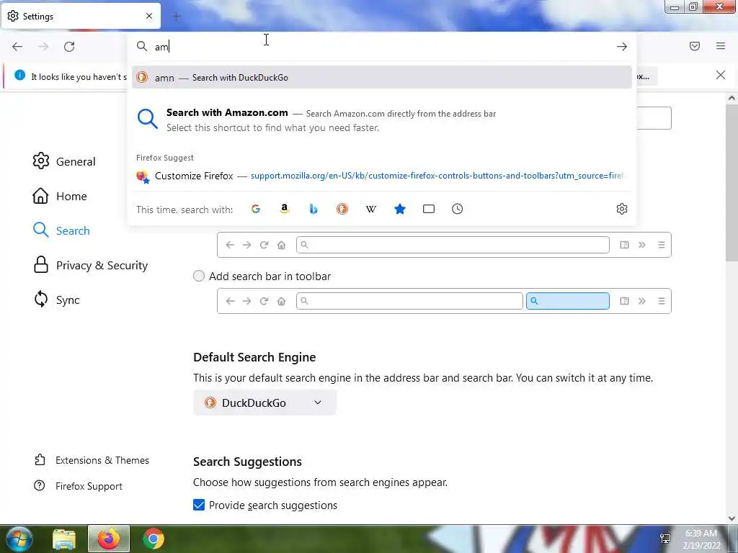The height and width of the screenshot is (553, 738).
Task: Select the Search with Amazon.com shortcut
Action: [x=382, y=120]
